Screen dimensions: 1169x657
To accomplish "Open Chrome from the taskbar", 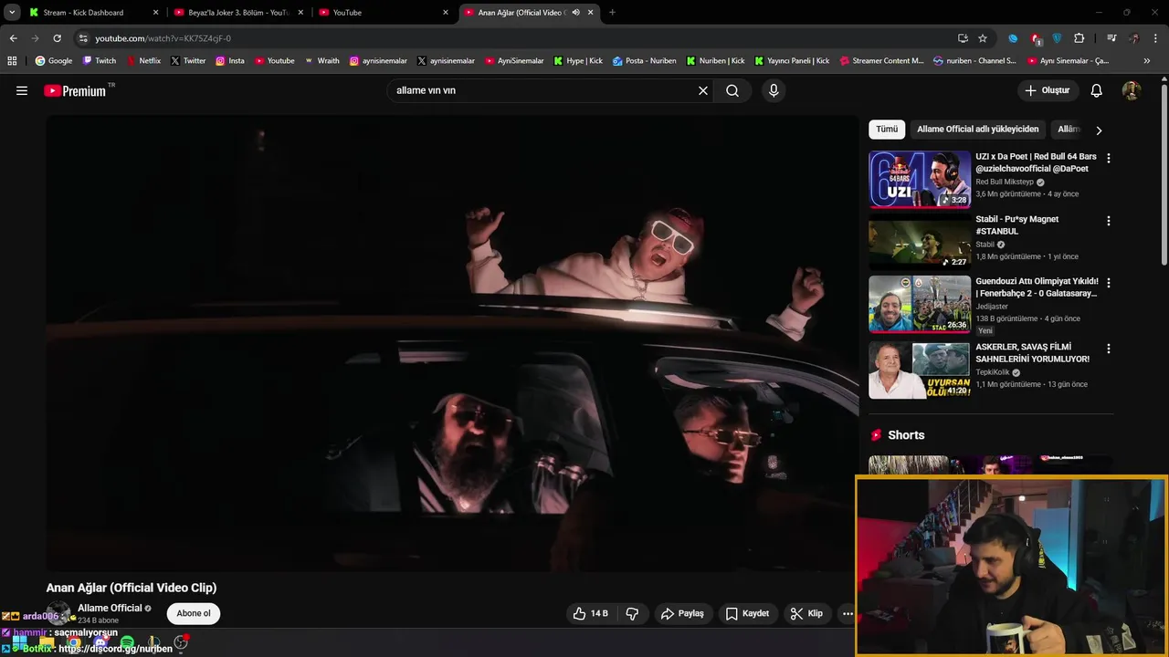I will 73,644.
